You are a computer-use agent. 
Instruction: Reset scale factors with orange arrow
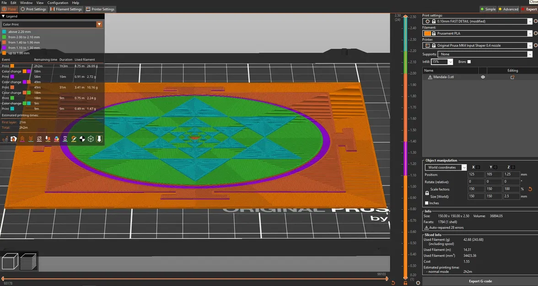coord(530,189)
